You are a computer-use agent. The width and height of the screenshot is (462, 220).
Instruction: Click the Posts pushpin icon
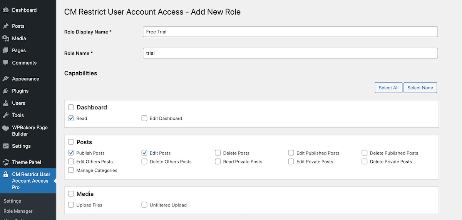tap(5, 26)
